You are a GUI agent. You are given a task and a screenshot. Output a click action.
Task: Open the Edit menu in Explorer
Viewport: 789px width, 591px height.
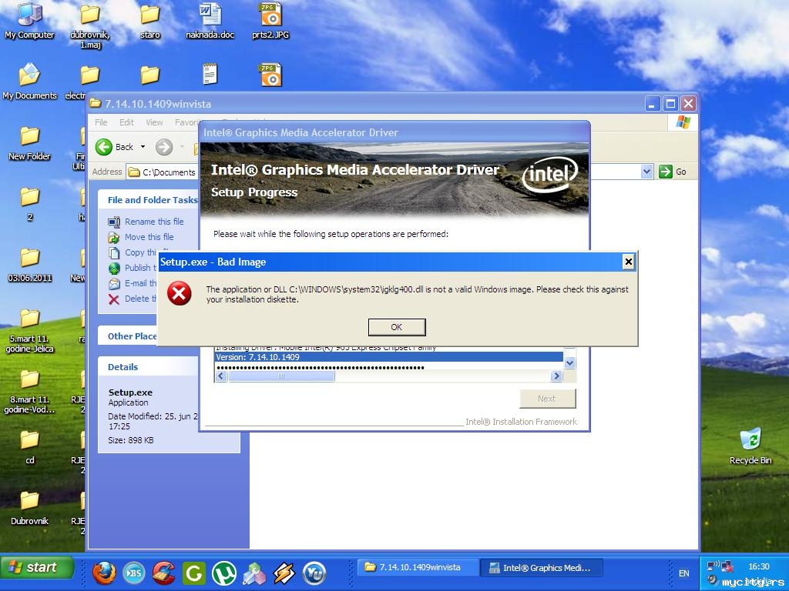click(x=126, y=122)
